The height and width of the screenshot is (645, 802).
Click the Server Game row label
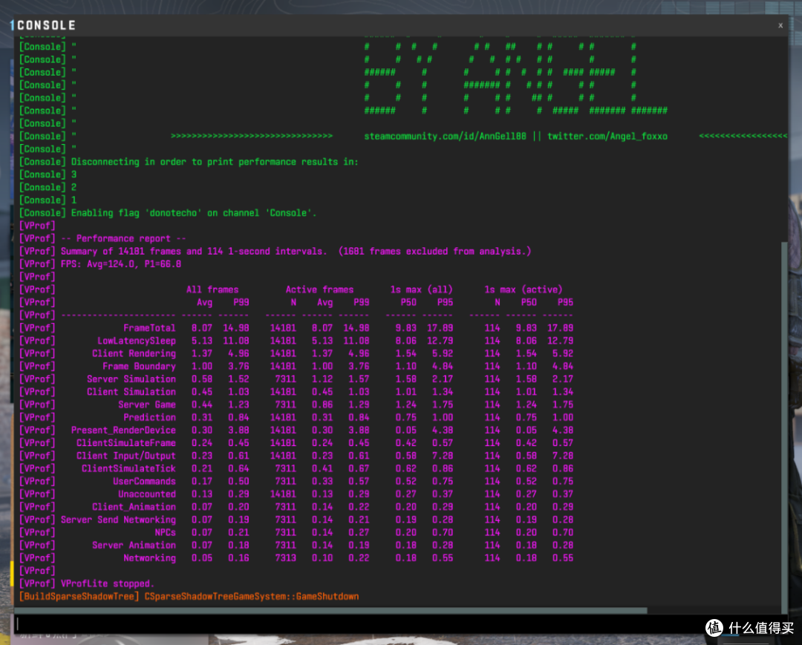pos(147,405)
